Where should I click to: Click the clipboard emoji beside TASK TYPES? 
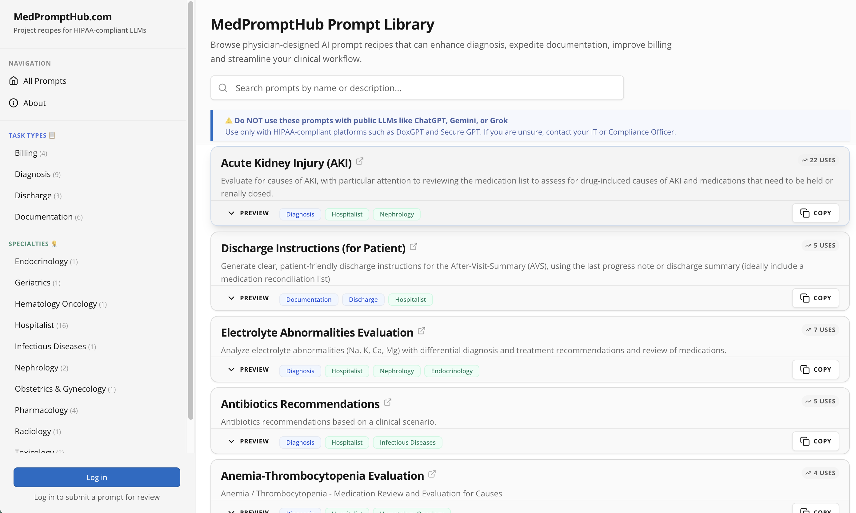[52, 135]
